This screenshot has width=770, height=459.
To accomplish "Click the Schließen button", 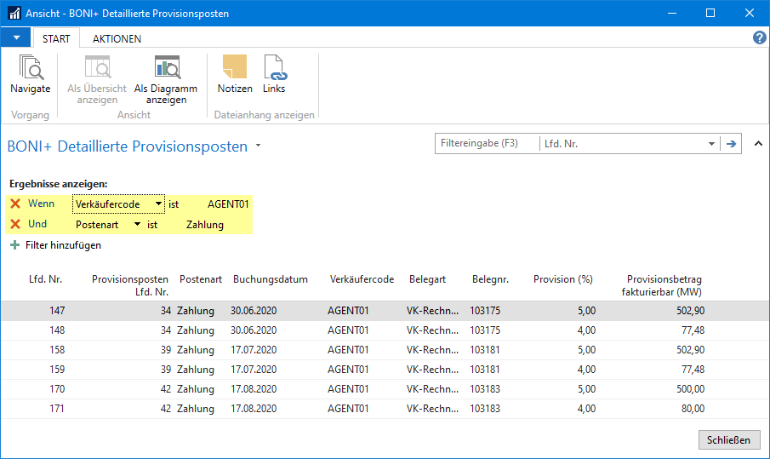I will tap(729, 439).
